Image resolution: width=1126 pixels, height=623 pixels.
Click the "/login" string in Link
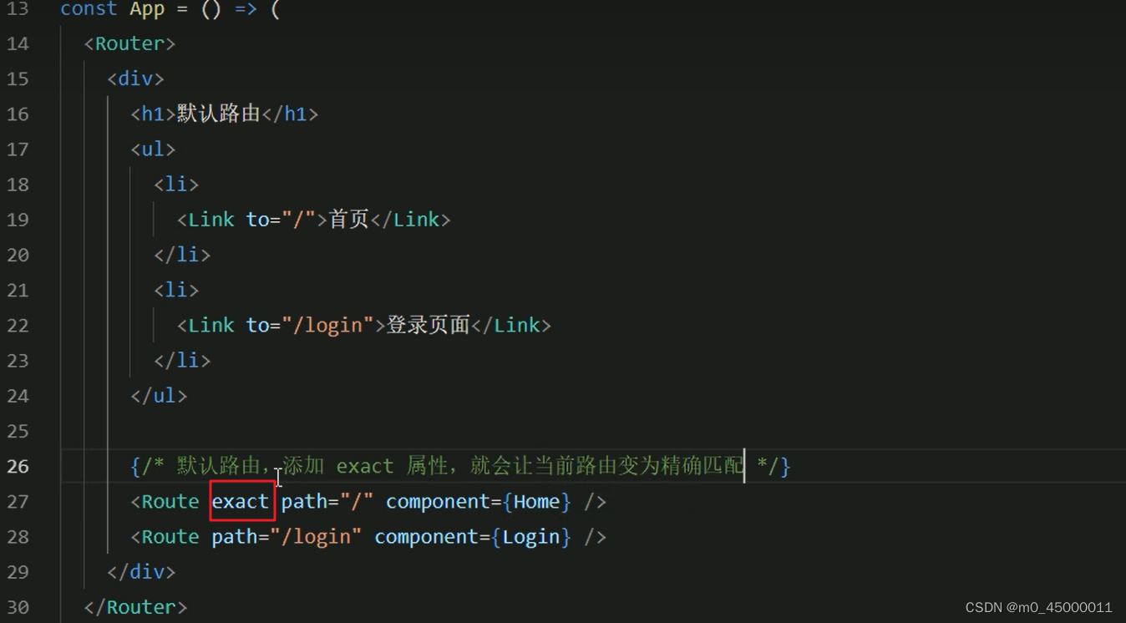pyautogui.click(x=327, y=325)
